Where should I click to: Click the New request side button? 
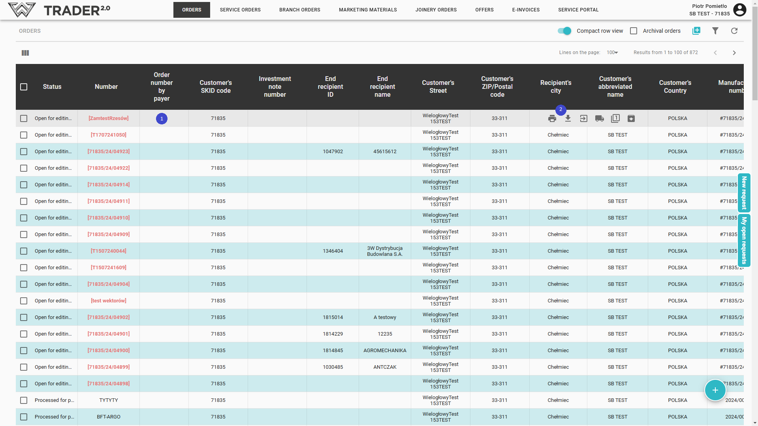point(744,193)
